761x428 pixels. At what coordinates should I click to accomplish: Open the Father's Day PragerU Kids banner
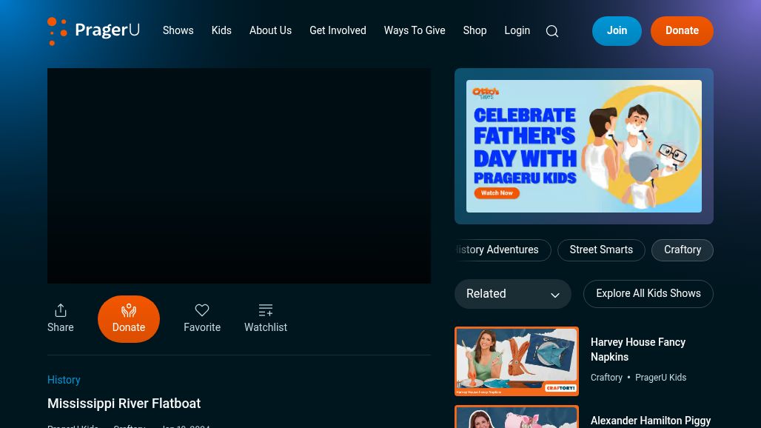coord(584,146)
